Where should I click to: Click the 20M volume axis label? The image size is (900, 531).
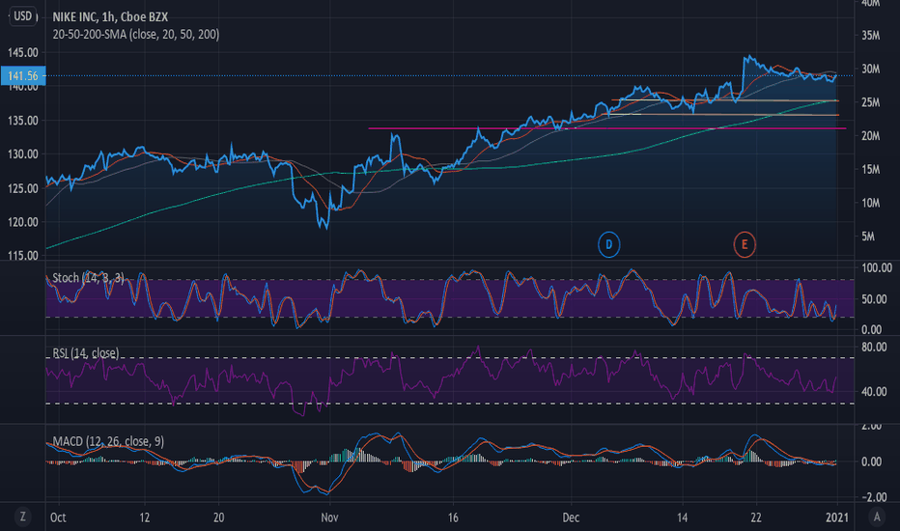coord(870,136)
